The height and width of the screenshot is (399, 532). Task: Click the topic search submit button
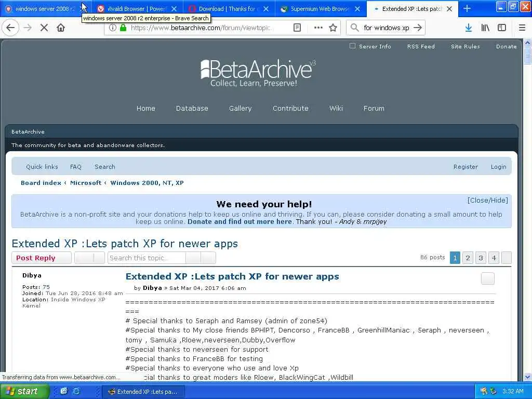(x=193, y=258)
